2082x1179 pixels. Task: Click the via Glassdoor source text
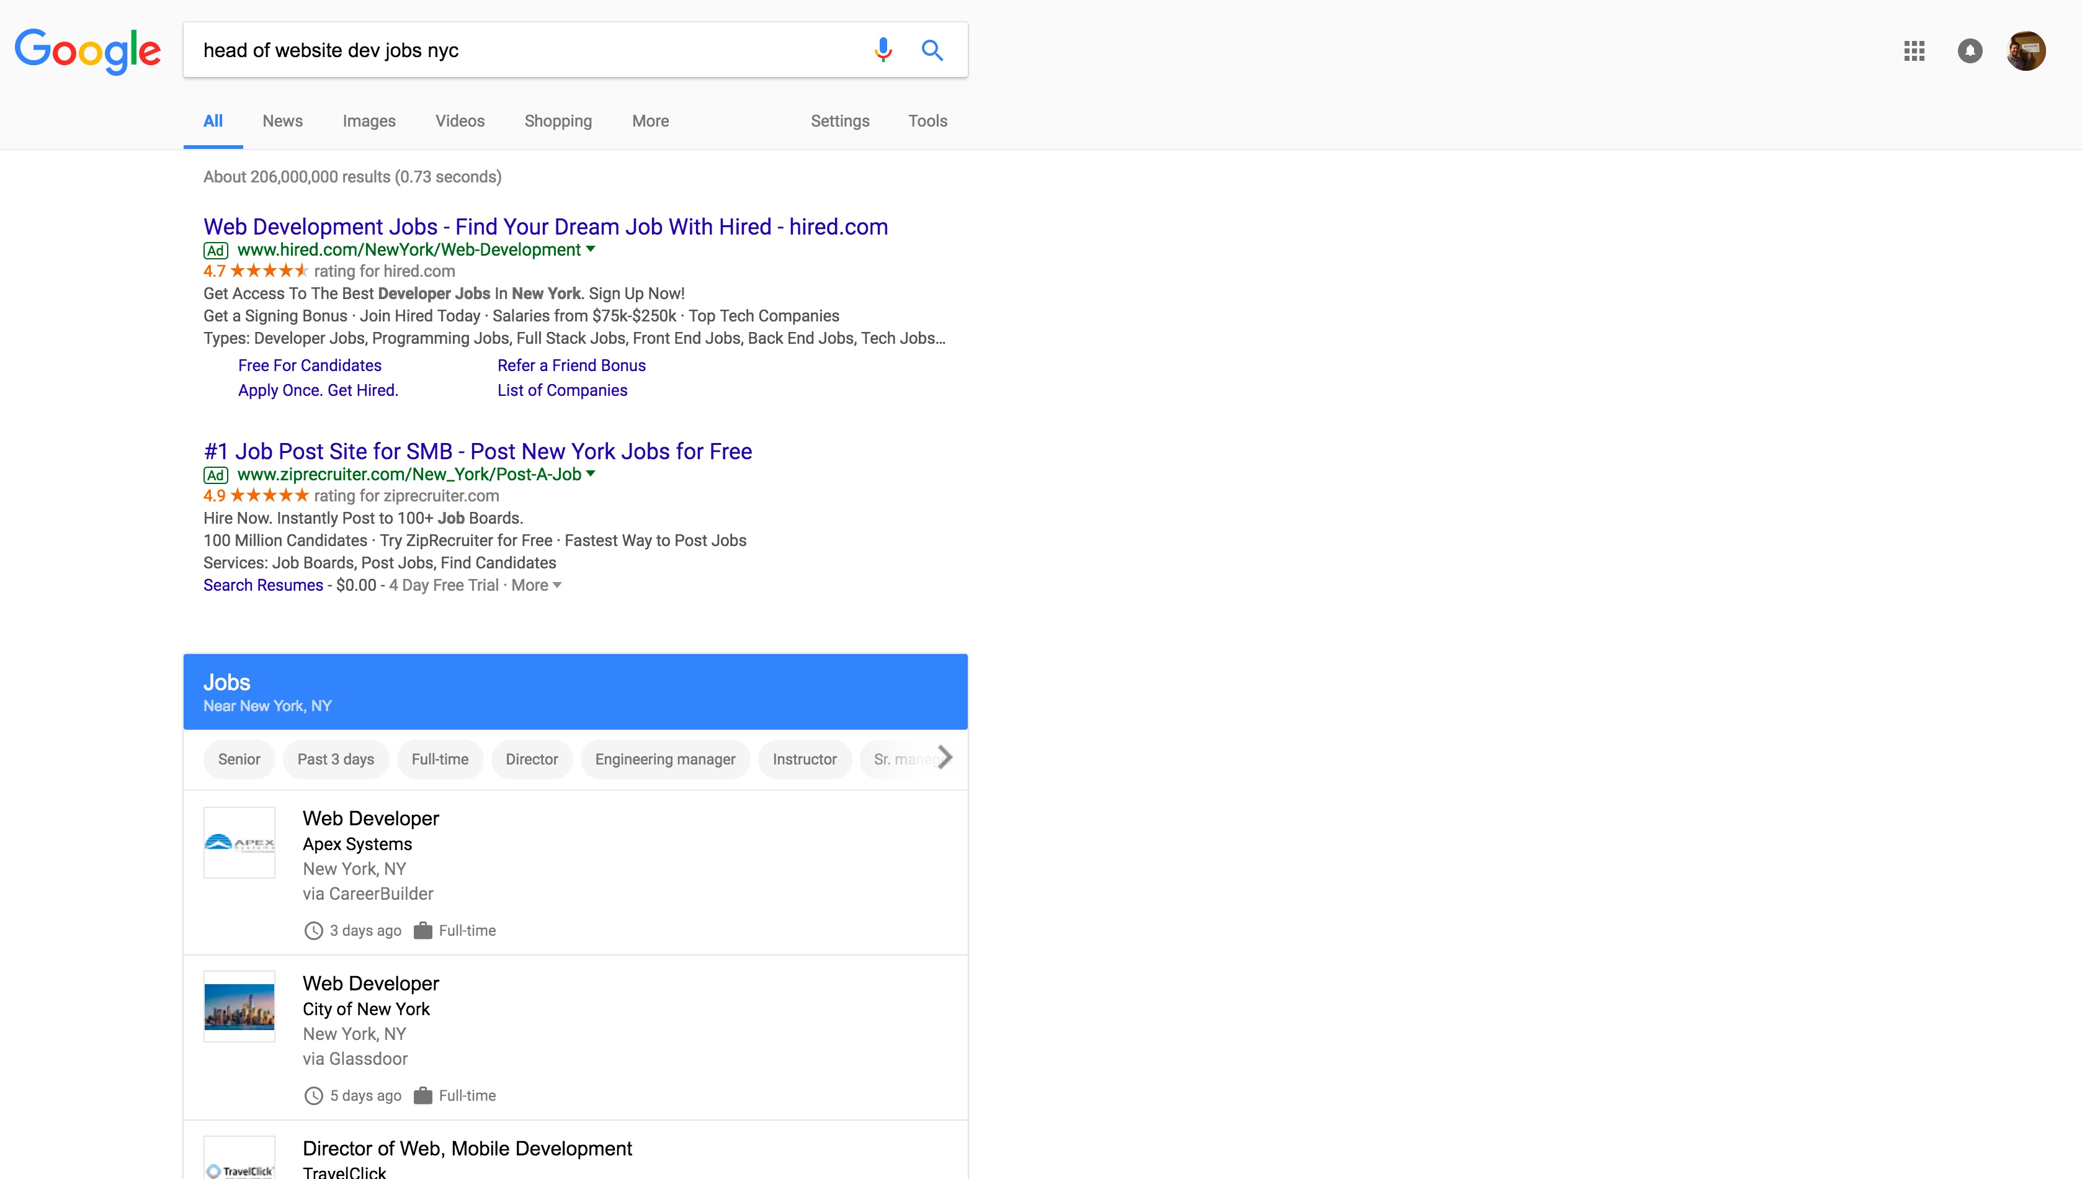coord(355,1059)
